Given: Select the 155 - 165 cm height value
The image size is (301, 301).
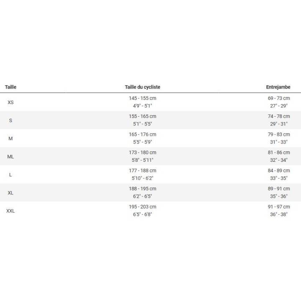Looking at the screenshot, I should coord(143,116).
